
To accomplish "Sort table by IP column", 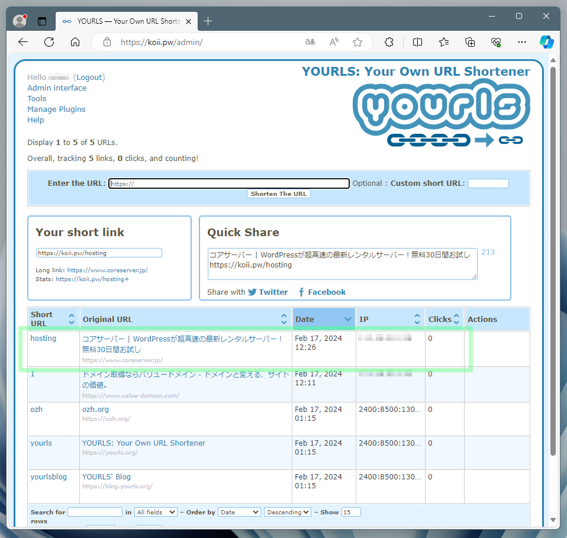I will pos(391,319).
